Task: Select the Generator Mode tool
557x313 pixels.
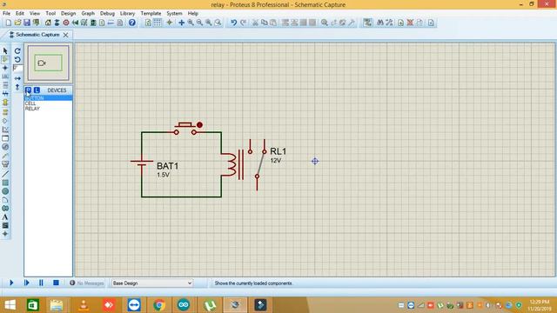Action: coord(5,147)
